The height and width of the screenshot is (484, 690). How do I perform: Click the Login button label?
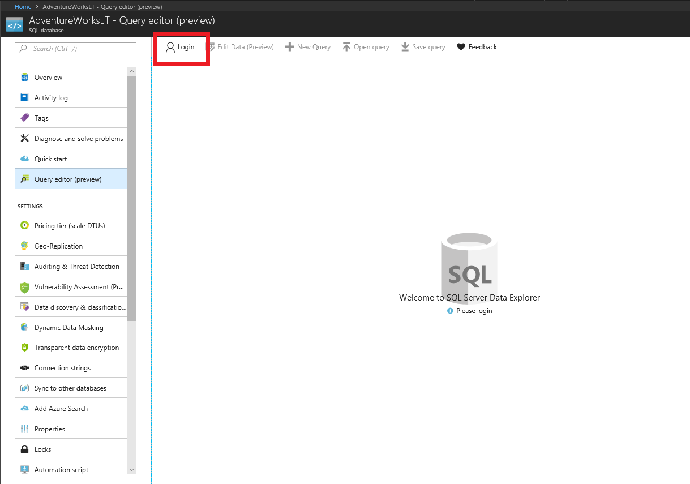[x=186, y=47]
